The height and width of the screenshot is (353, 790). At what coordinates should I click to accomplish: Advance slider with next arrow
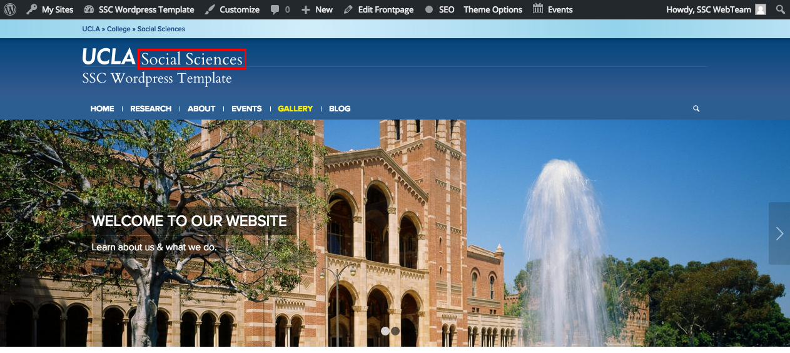click(779, 233)
